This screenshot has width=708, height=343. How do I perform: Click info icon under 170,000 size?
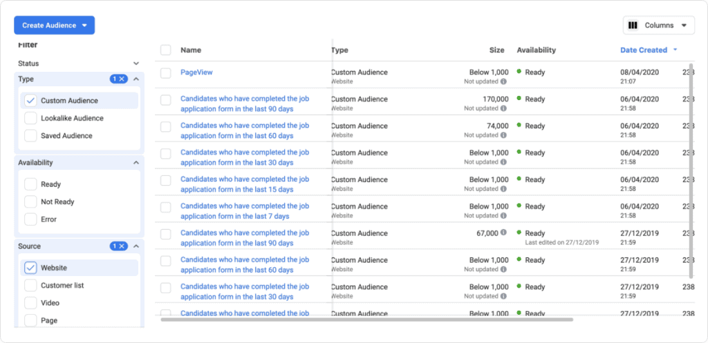tap(503, 108)
